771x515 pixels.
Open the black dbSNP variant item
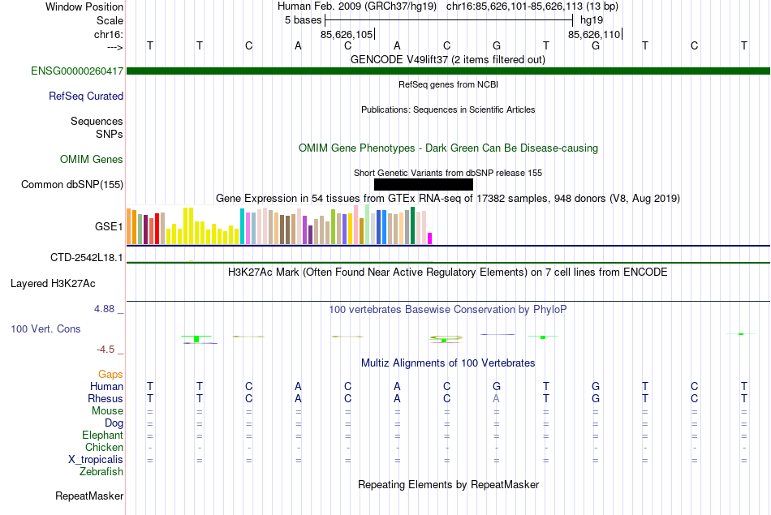424,184
